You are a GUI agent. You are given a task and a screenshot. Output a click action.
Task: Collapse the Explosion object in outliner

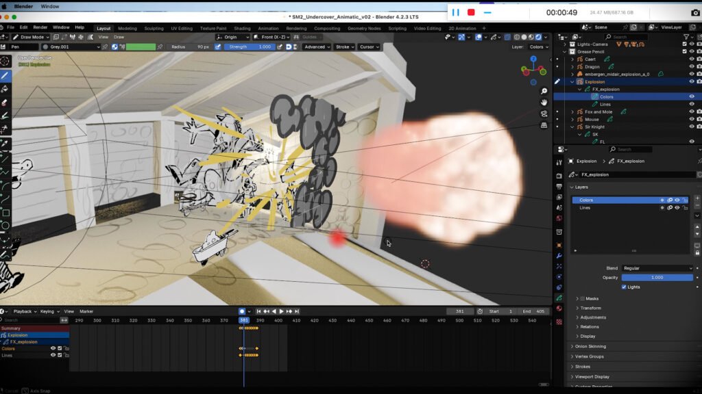tap(572, 82)
